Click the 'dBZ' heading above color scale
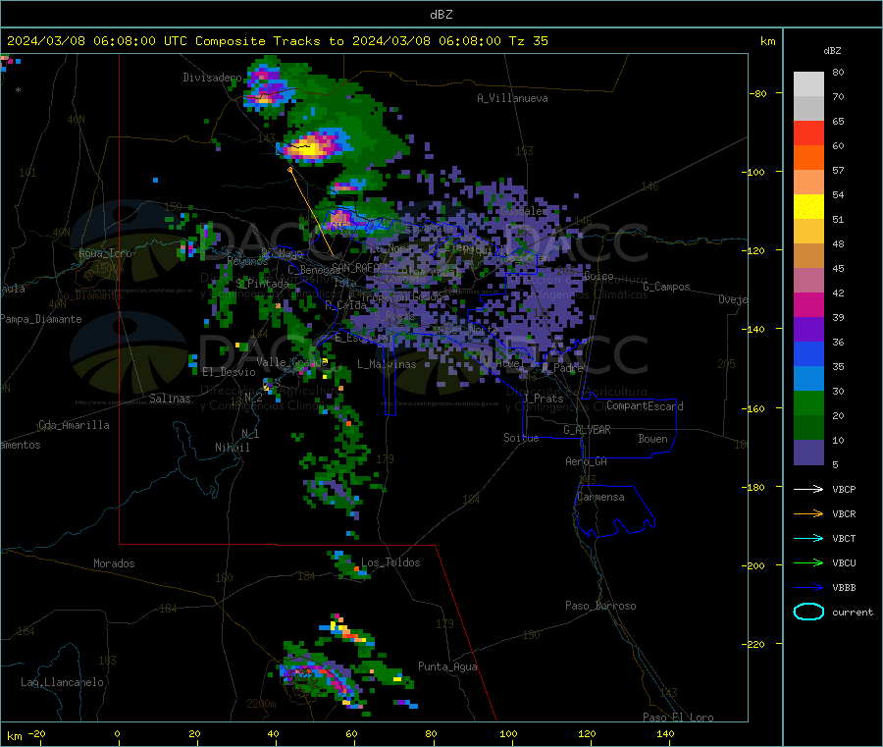The image size is (883, 747). pos(832,51)
